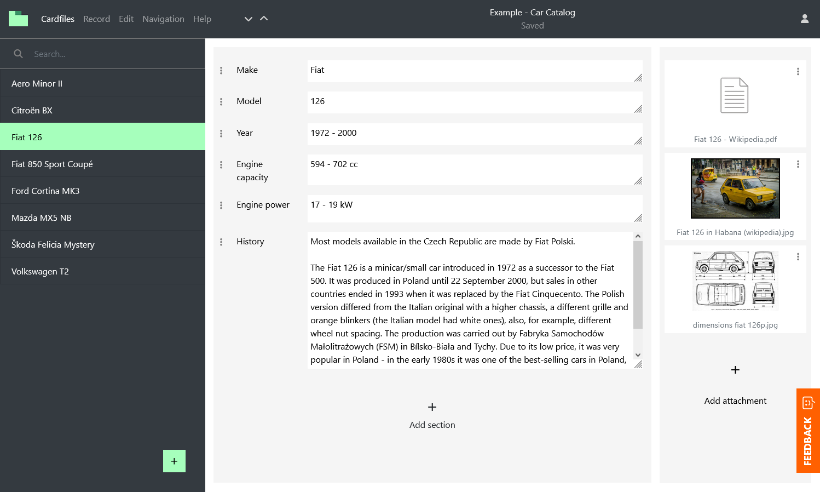Open options menu for History section
Viewport: 820px width, 492px height.
[x=221, y=242]
